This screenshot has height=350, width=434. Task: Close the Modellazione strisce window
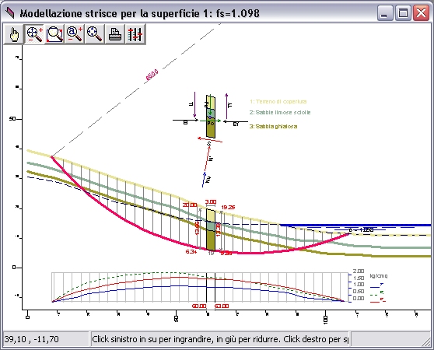421,12
